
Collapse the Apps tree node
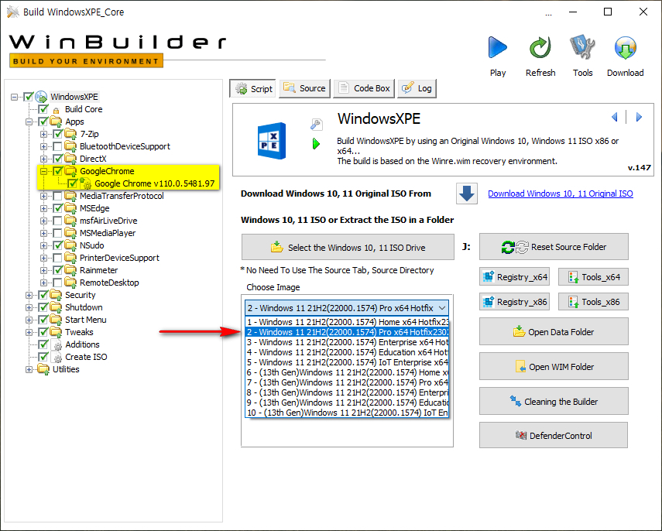[29, 122]
